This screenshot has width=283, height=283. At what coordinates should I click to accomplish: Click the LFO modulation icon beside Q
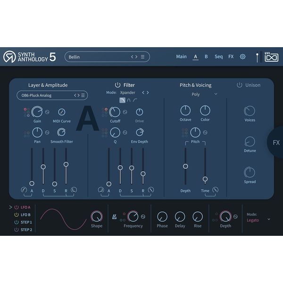coord(125,133)
